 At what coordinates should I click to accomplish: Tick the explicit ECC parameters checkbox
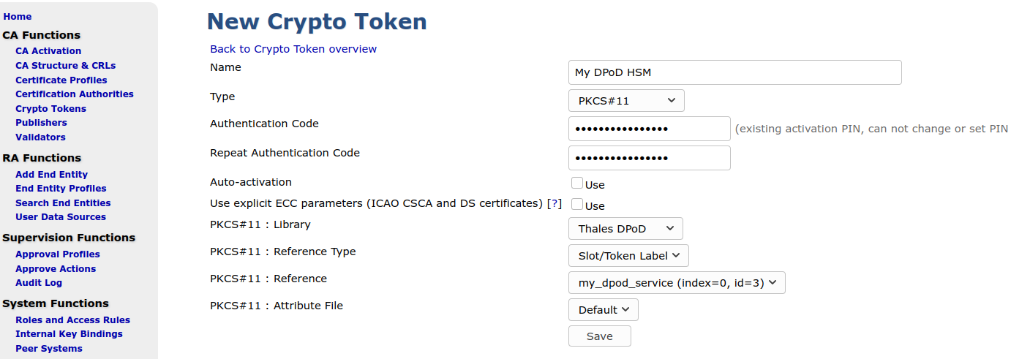point(577,205)
